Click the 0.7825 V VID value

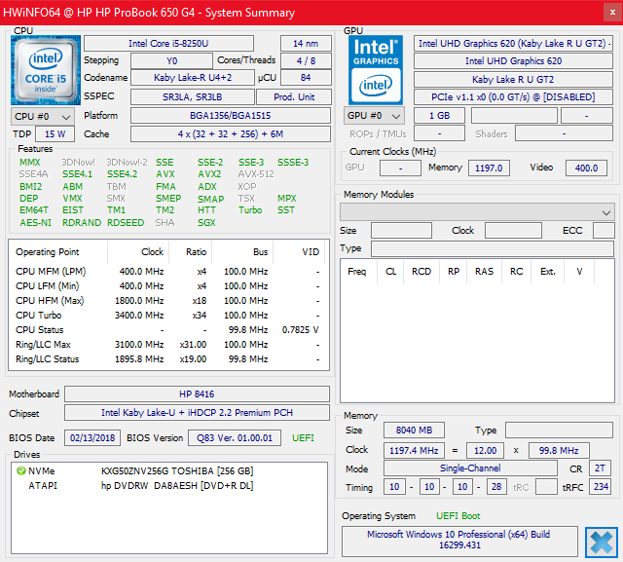coord(300,330)
